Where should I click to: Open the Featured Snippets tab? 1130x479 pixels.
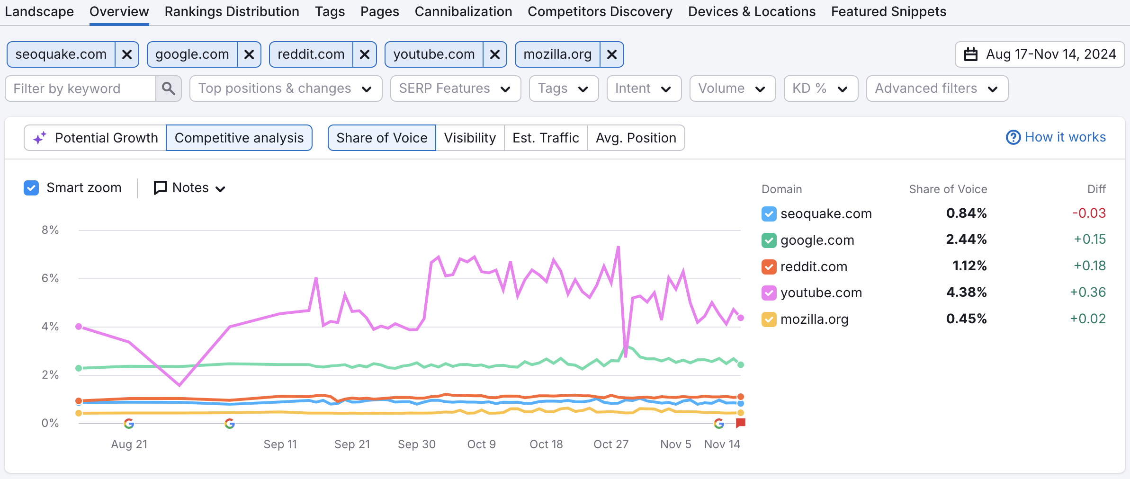pos(889,12)
